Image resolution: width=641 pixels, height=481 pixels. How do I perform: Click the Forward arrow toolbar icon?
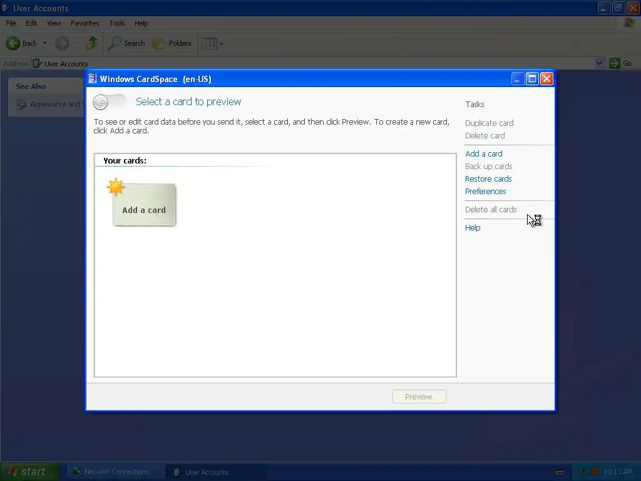click(62, 43)
